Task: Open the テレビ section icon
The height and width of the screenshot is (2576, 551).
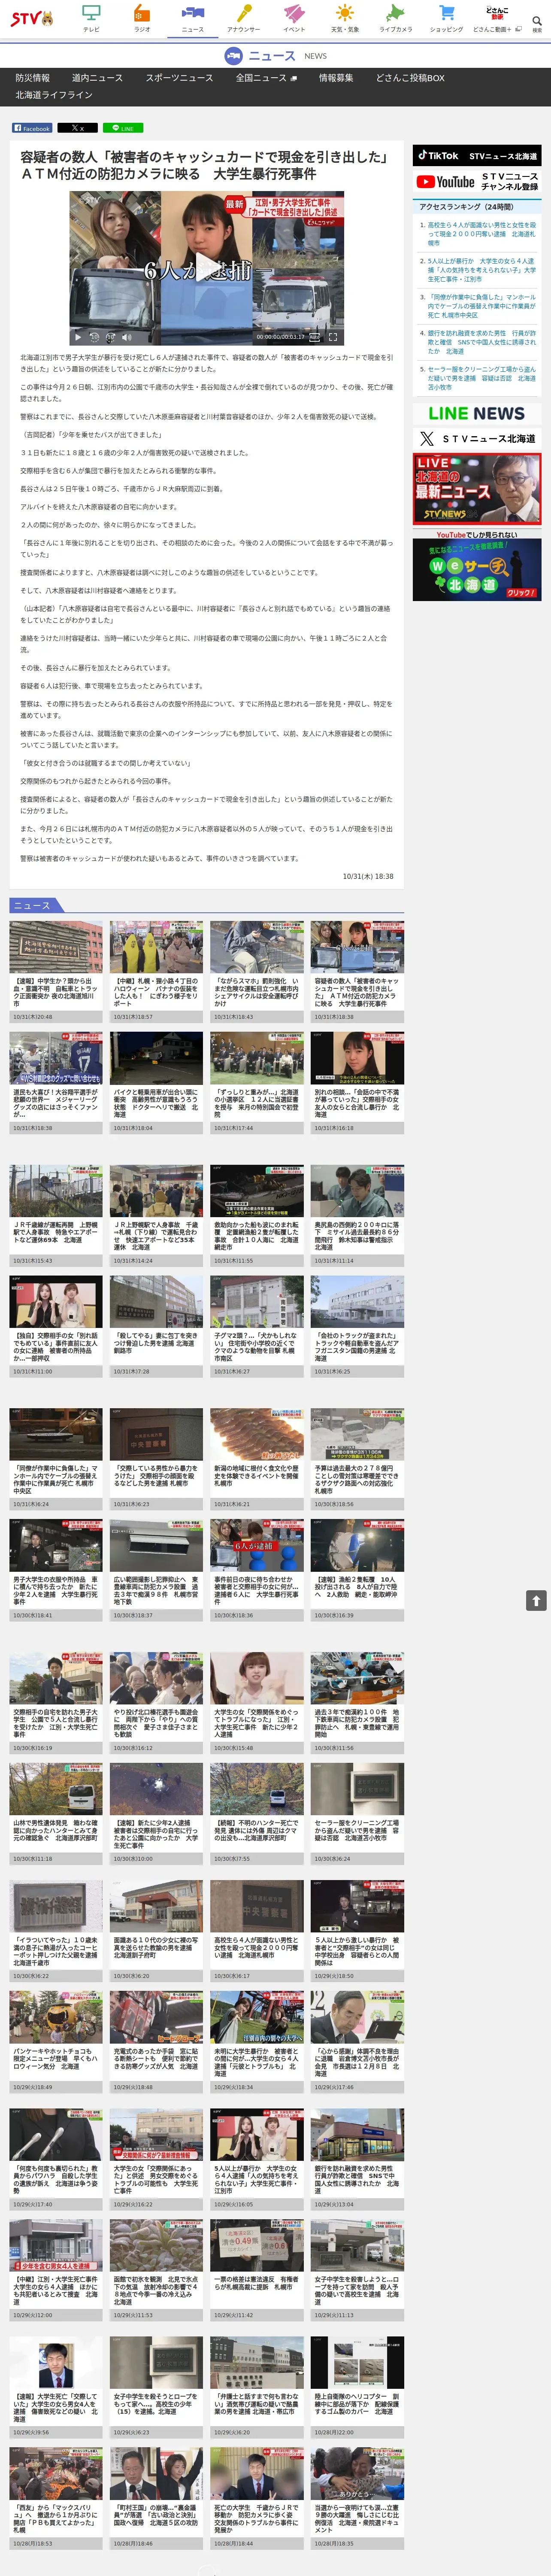Action: (x=91, y=18)
